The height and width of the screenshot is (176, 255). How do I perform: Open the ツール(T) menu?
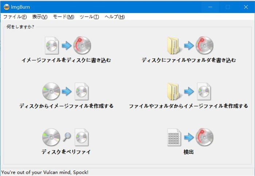(89, 17)
